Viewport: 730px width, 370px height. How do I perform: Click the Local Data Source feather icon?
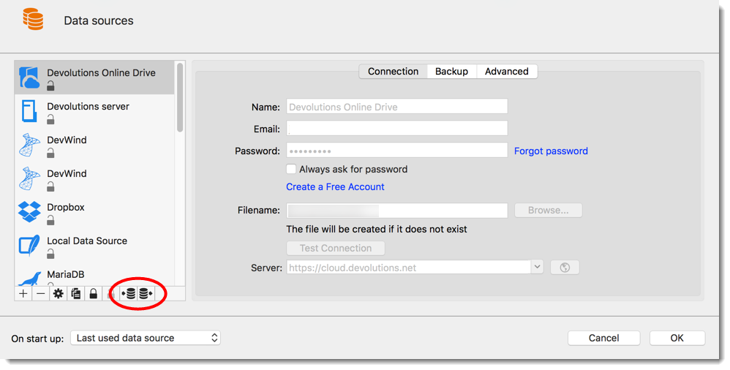[29, 245]
